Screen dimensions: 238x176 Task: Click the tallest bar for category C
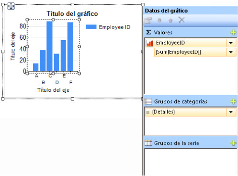pyautogui.click(x=49, y=46)
